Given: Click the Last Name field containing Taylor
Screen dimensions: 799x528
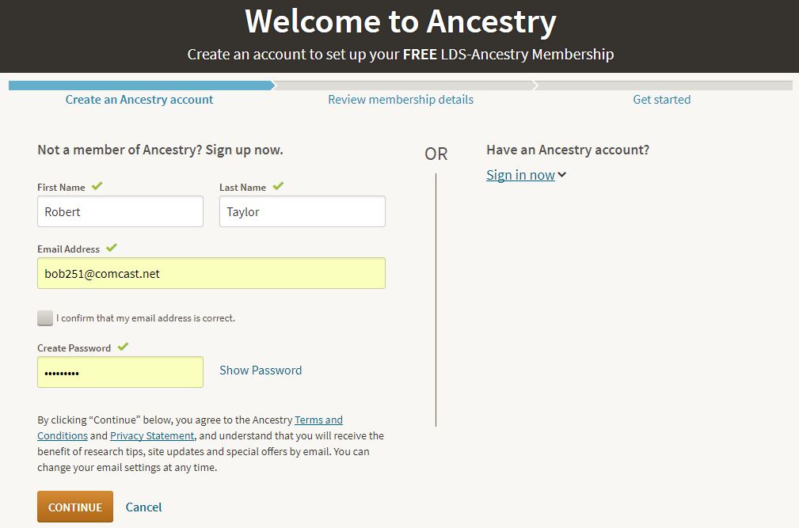Looking at the screenshot, I should 302,212.
